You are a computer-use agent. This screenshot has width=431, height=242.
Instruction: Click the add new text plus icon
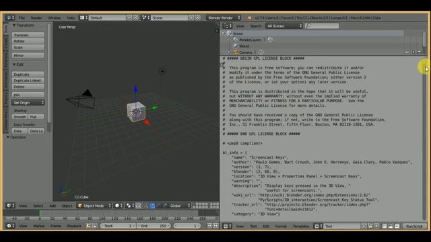364,226
